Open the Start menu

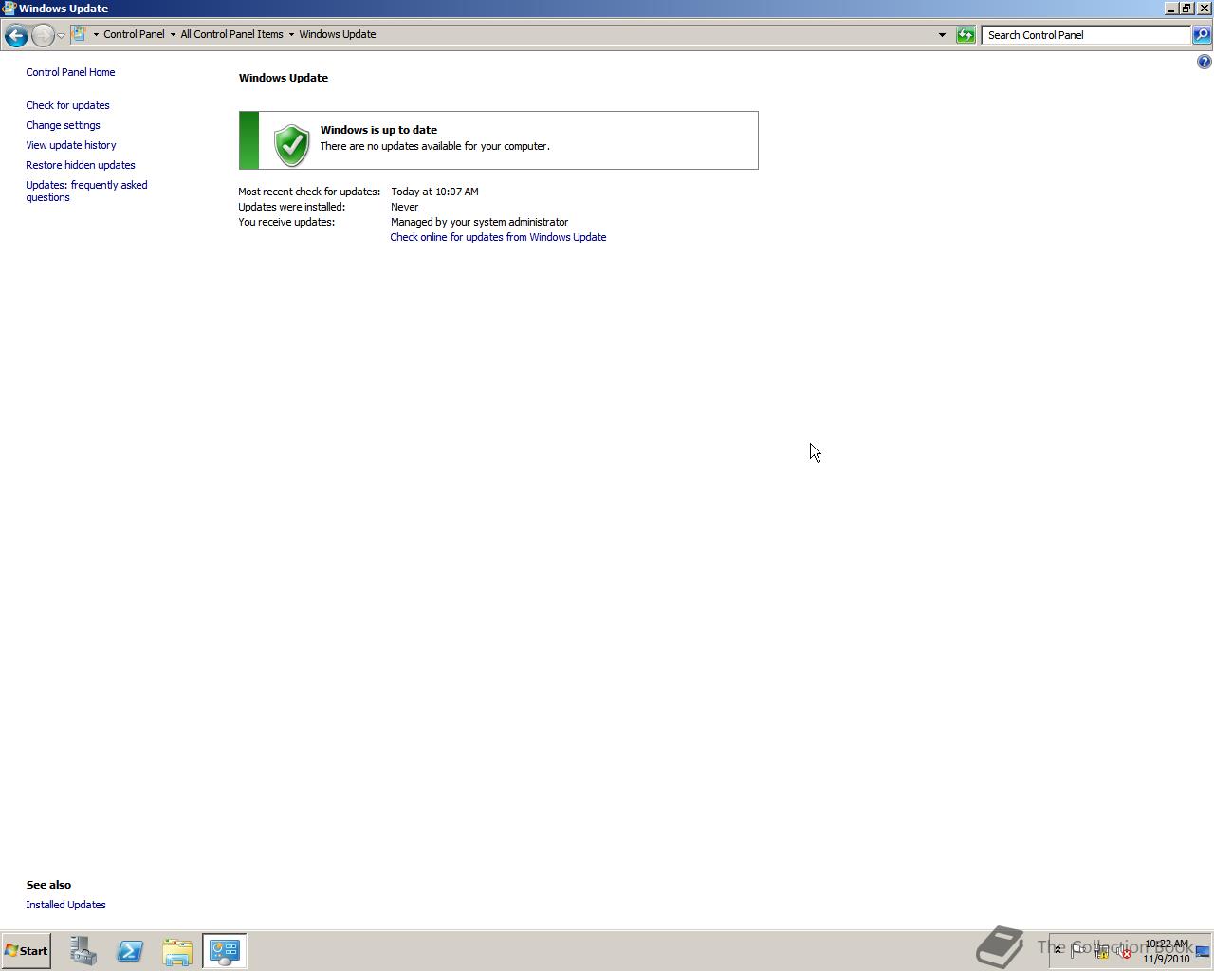tap(27, 951)
